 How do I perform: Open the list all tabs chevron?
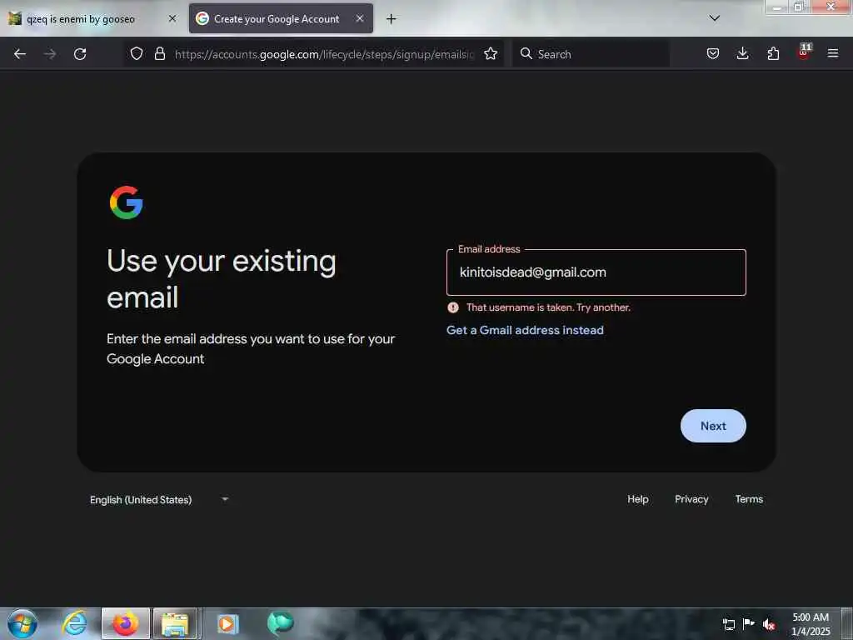click(714, 18)
